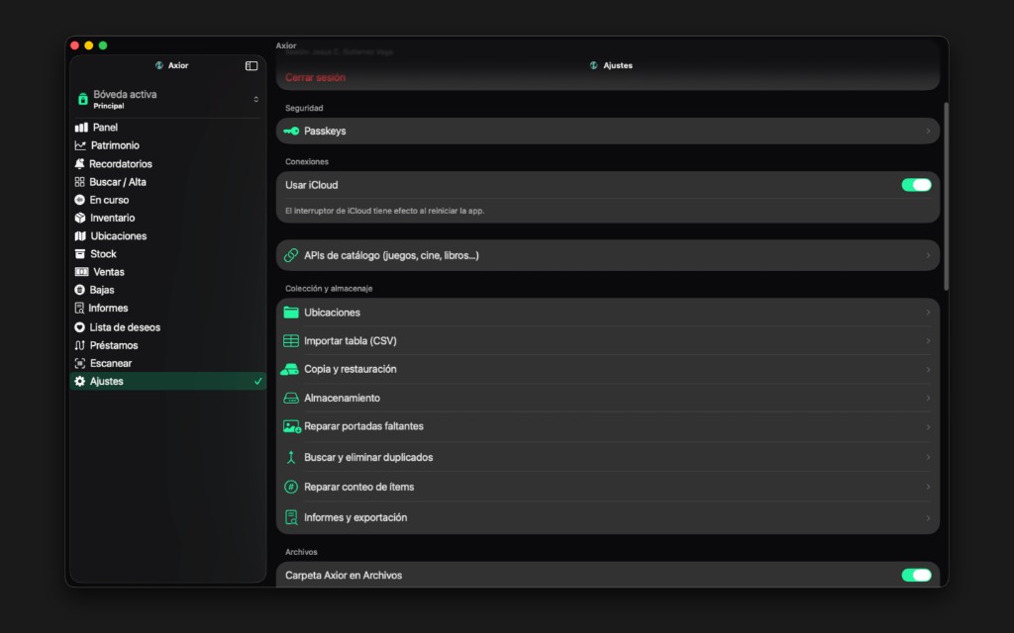
Task: Open Inventario from sidebar
Action: [x=167, y=218]
